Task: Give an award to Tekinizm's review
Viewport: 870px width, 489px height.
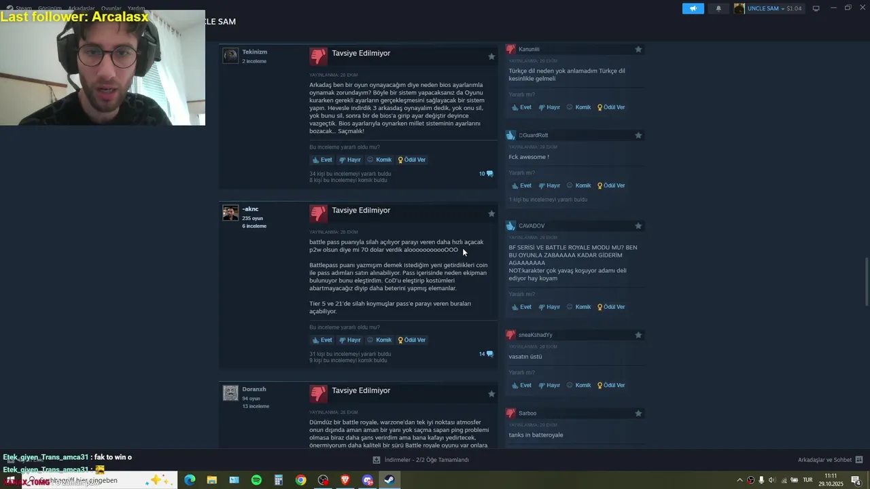Action: click(412, 160)
